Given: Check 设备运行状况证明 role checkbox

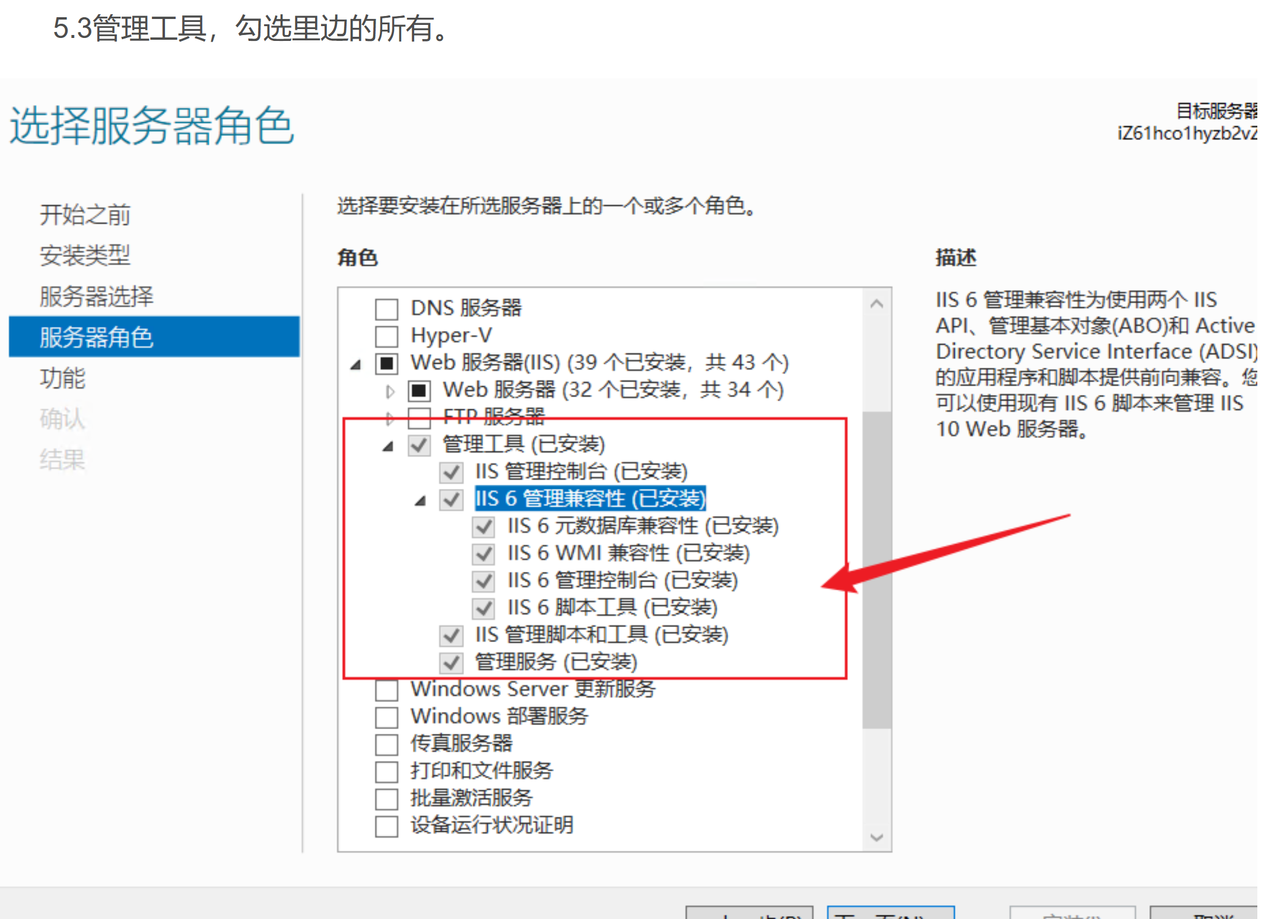Looking at the screenshot, I should (x=386, y=826).
